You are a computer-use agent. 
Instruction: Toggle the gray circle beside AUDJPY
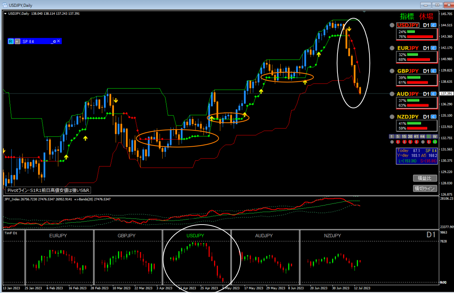392,94
